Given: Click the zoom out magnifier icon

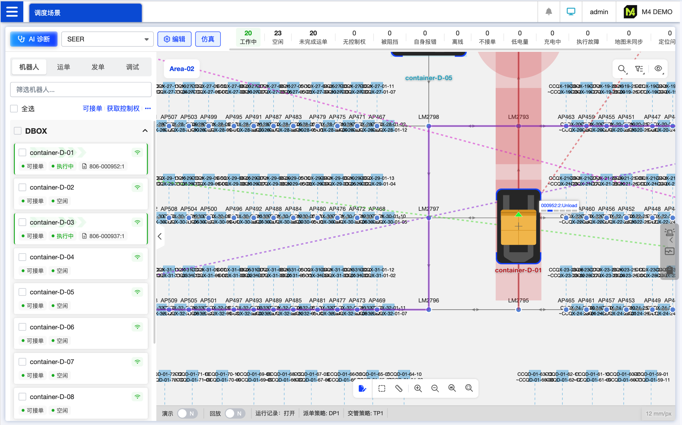Looking at the screenshot, I should click(435, 389).
